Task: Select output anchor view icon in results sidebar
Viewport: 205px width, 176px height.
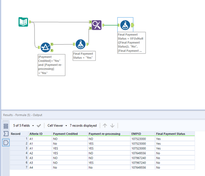Action: point(6,143)
